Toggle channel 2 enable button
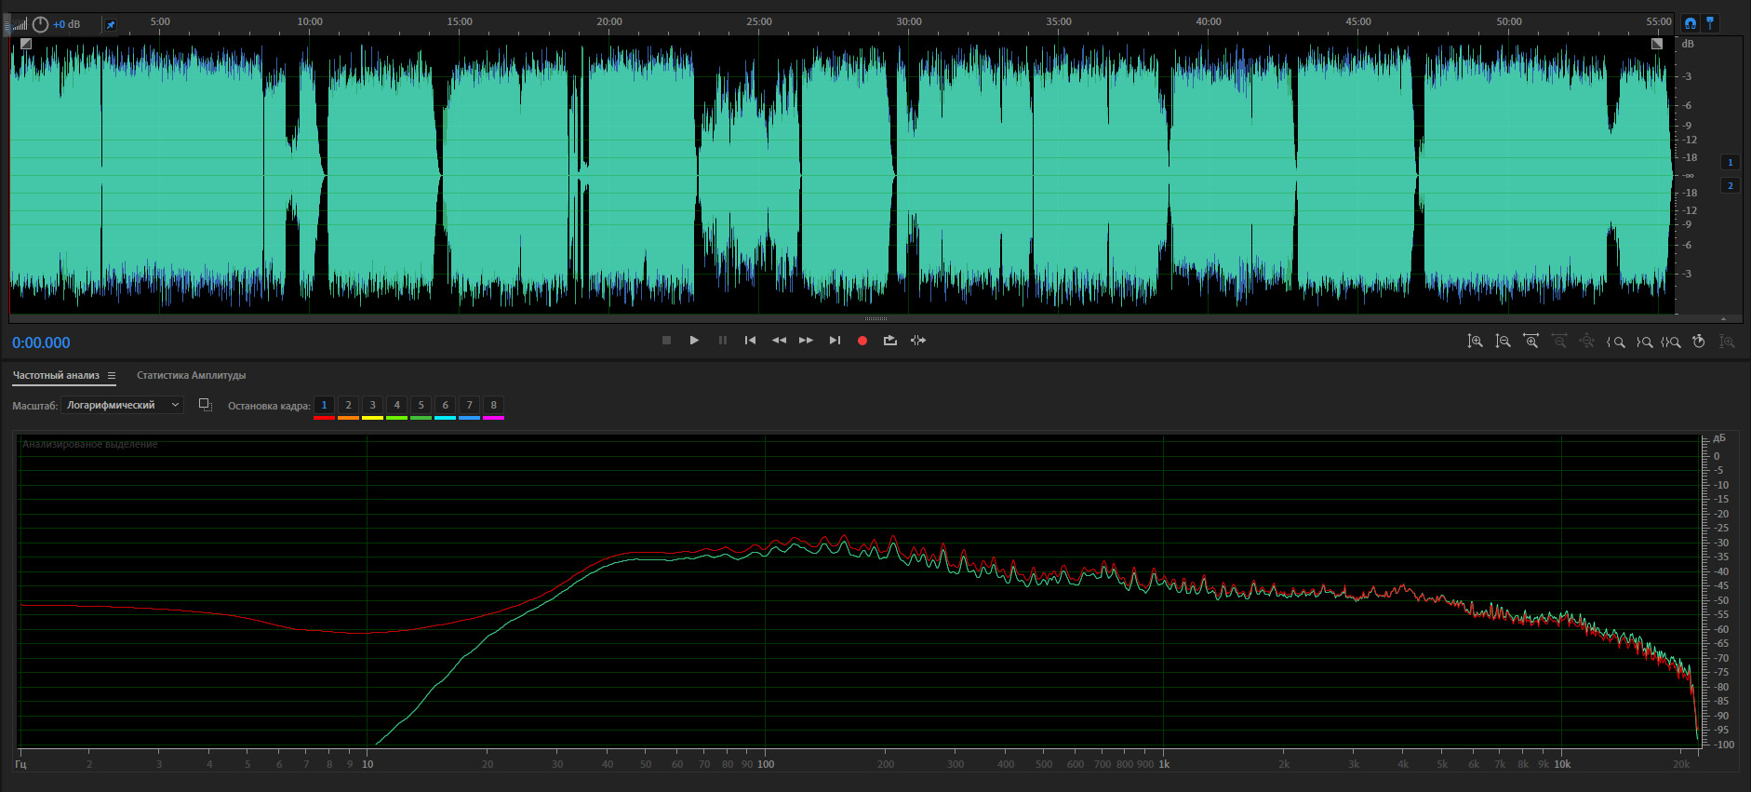Image resolution: width=1751 pixels, height=792 pixels. click(1731, 185)
